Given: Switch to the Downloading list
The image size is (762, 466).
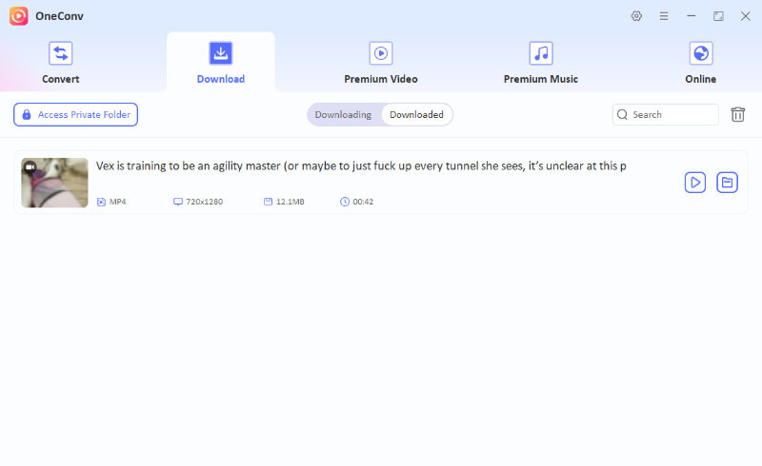Looking at the screenshot, I should pyautogui.click(x=343, y=114).
